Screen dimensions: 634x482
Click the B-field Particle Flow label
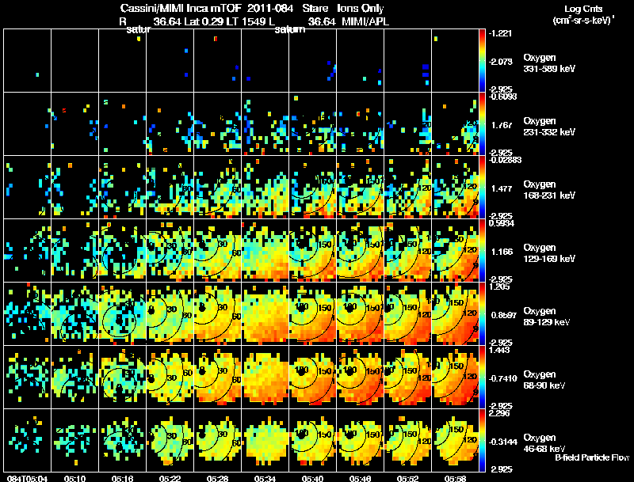click(x=592, y=457)
